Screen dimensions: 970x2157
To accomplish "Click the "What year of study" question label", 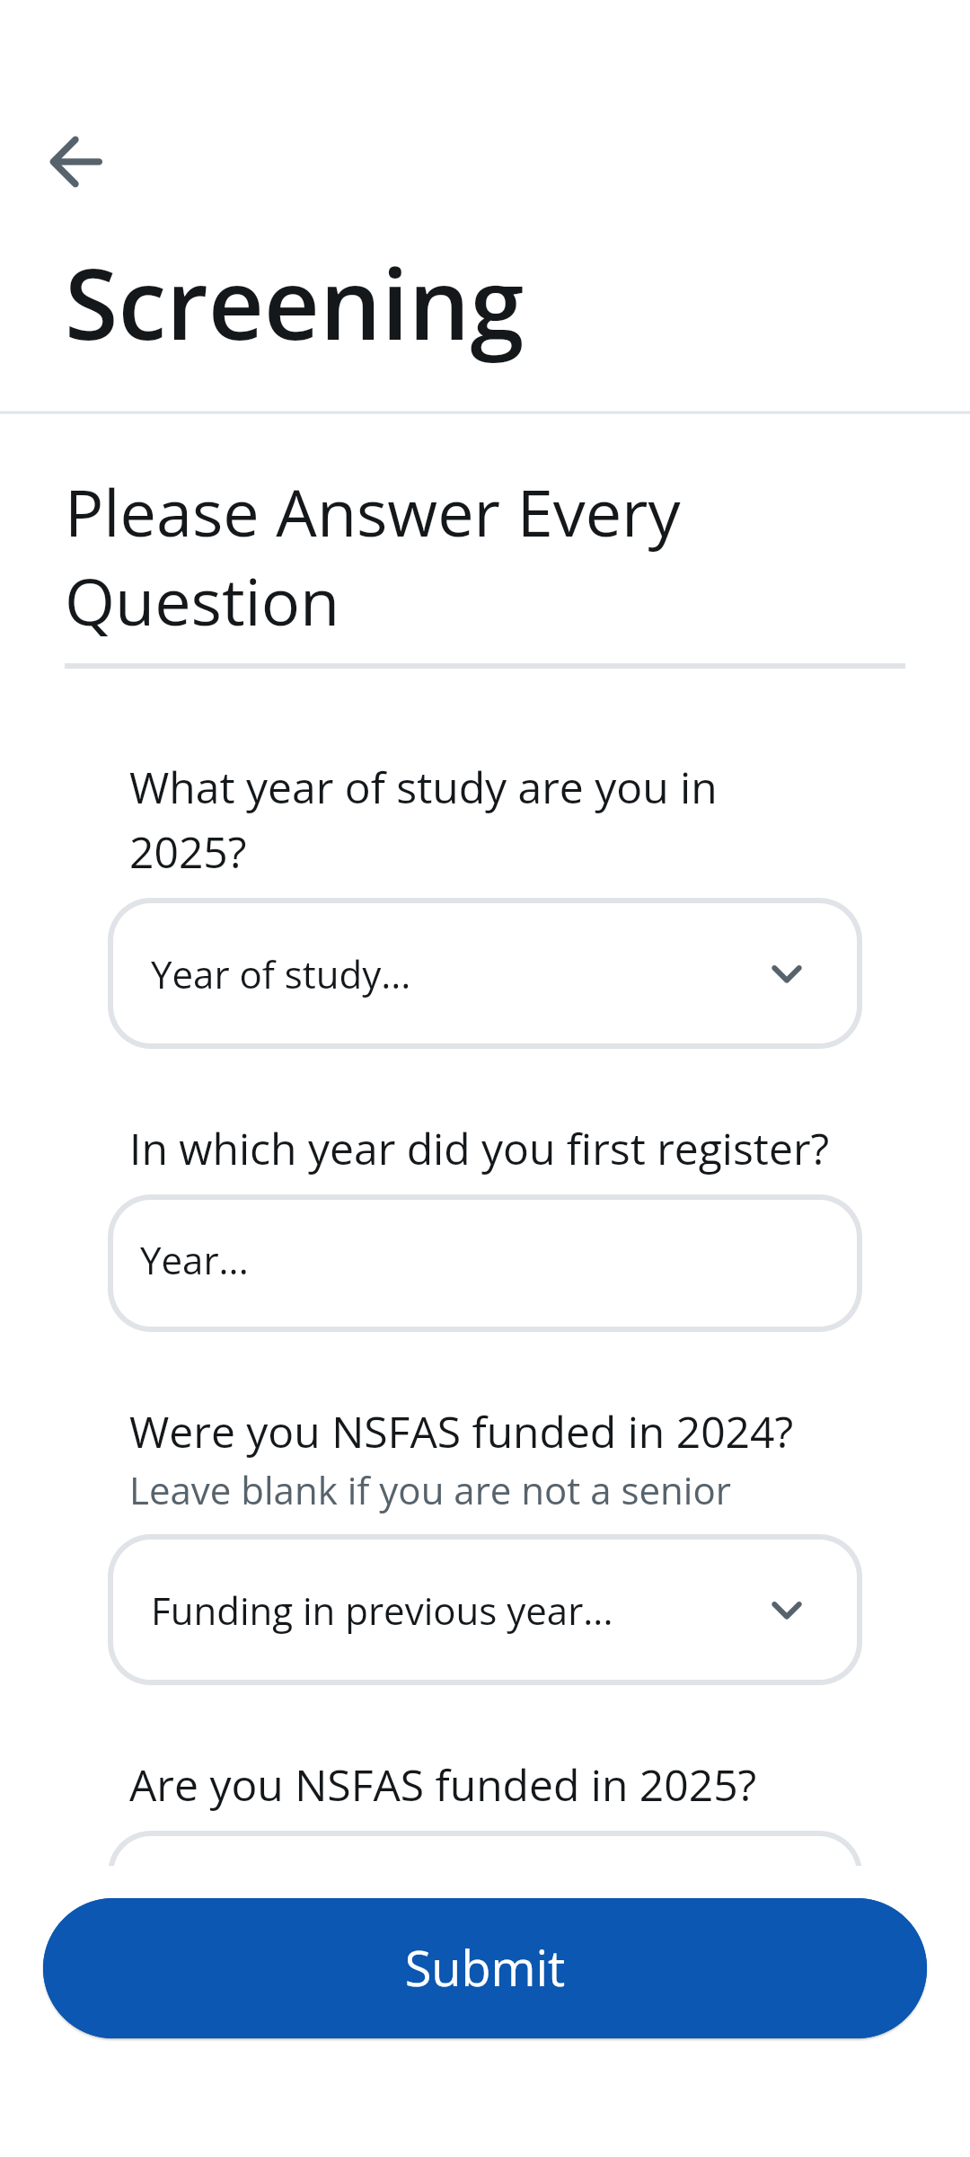I will tap(422, 820).
